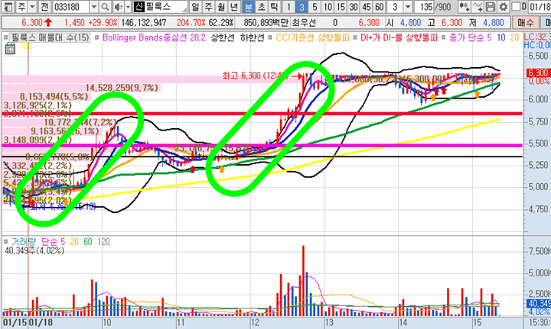The width and height of the screenshot is (551, 329).
Task: Select the 일 daily period tab
Action: click(195, 7)
